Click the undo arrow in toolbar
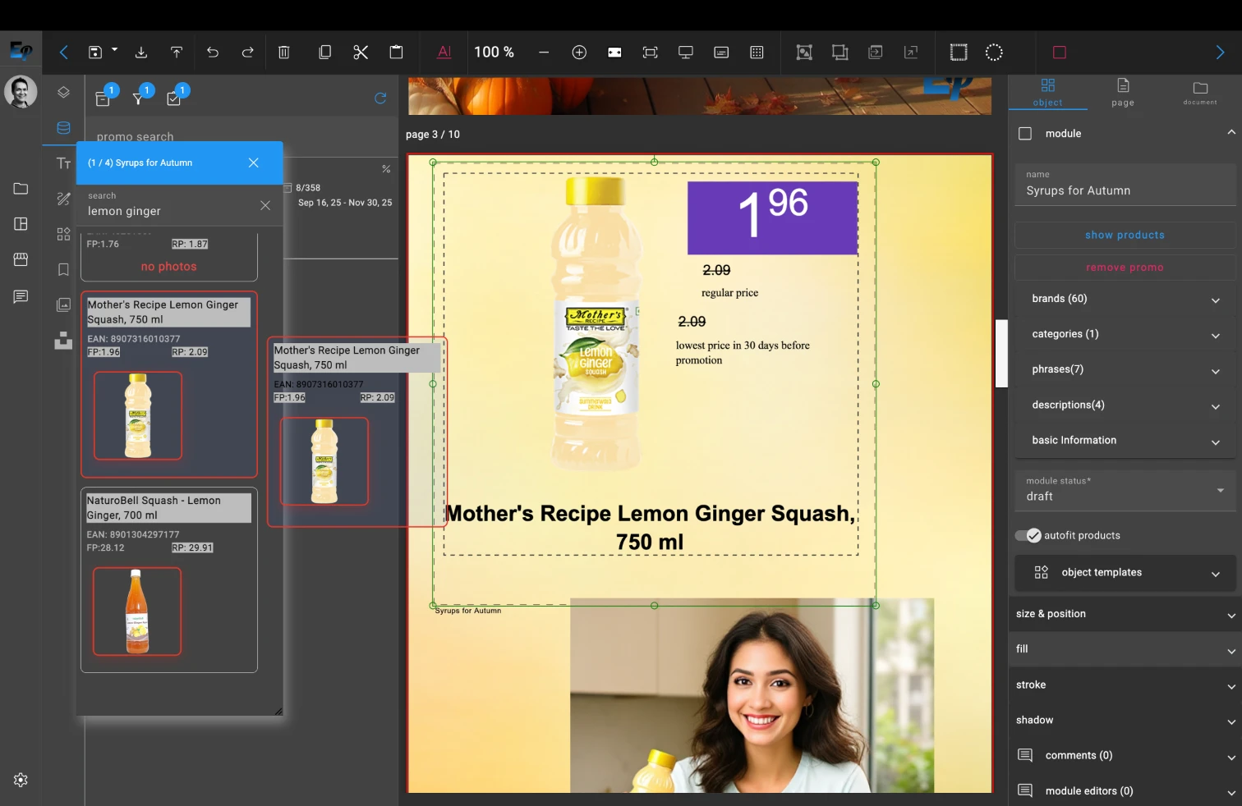The width and height of the screenshot is (1242, 806). [213, 53]
